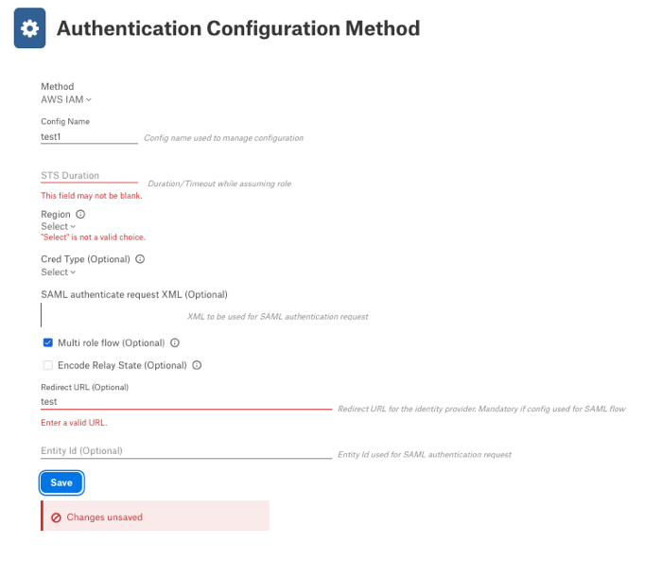Click the STS Duration input field

89,176
